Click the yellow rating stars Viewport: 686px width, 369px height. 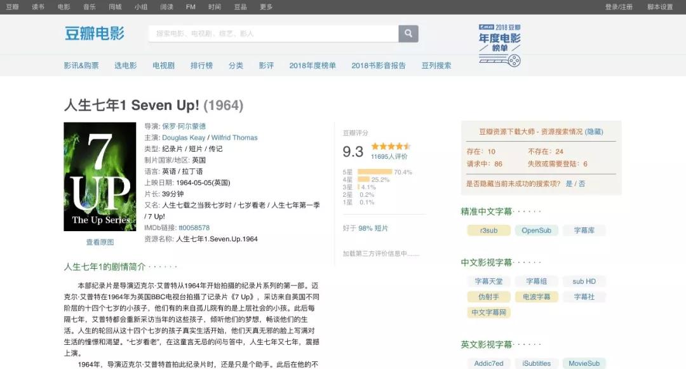[x=391, y=145]
